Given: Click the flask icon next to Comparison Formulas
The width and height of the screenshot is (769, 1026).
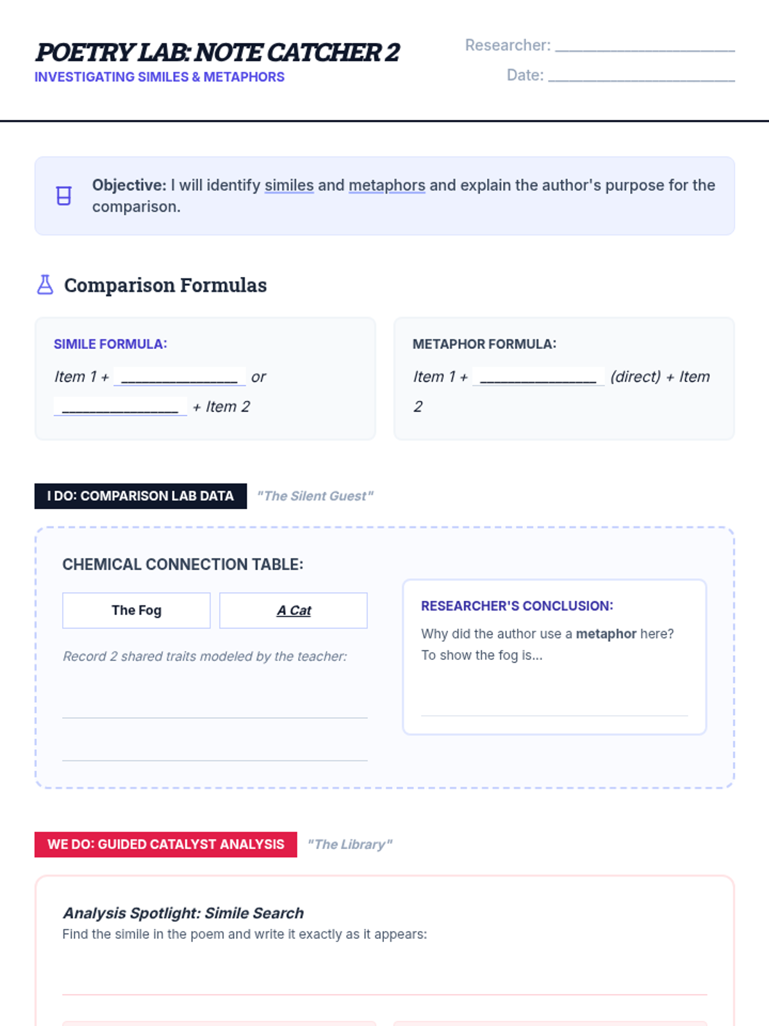Looking at the screenshot, I should coord(45,285).
